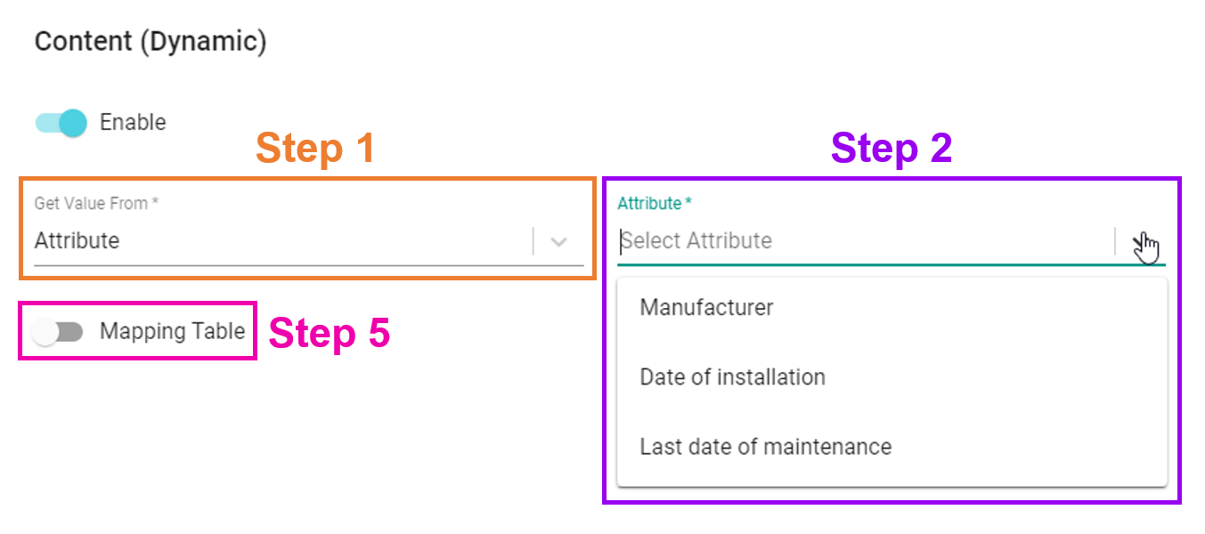Click the Mapping Table label text

click(172, 331)
